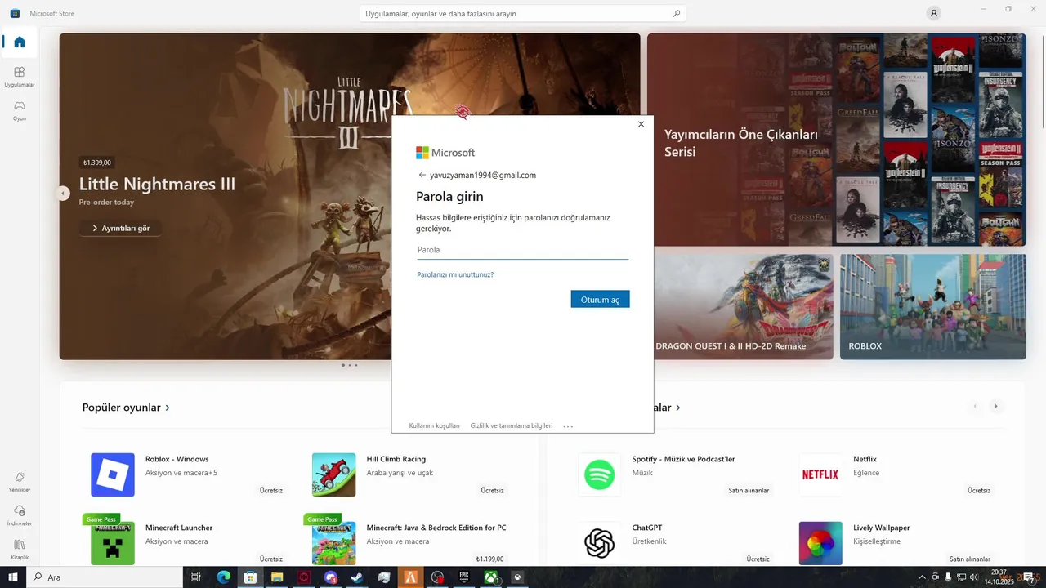Open the Hill Climb Racing app icon
Screen dimensions: 1046x588
[333, 474]
